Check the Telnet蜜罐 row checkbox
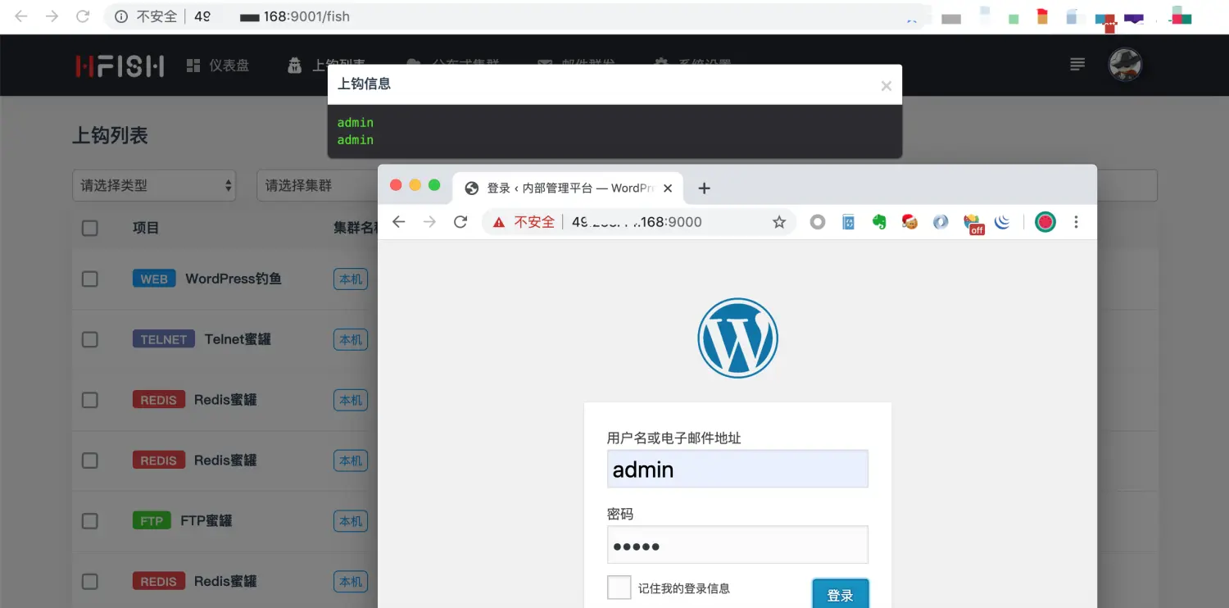 [90, 339]
